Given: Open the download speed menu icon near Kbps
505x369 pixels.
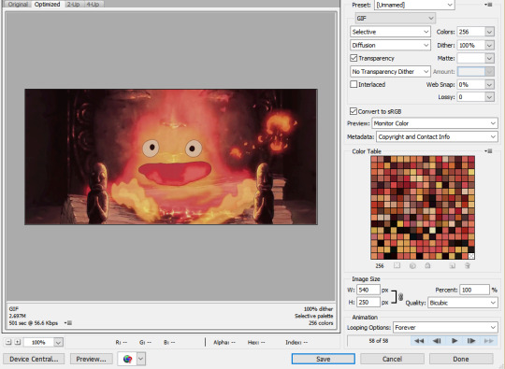Looking at the screenshot, I should pos(68,323).
